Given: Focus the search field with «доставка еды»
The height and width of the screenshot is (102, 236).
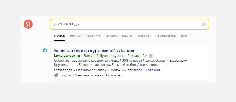Looking at the screenshot, I should [x=130, y=24].
